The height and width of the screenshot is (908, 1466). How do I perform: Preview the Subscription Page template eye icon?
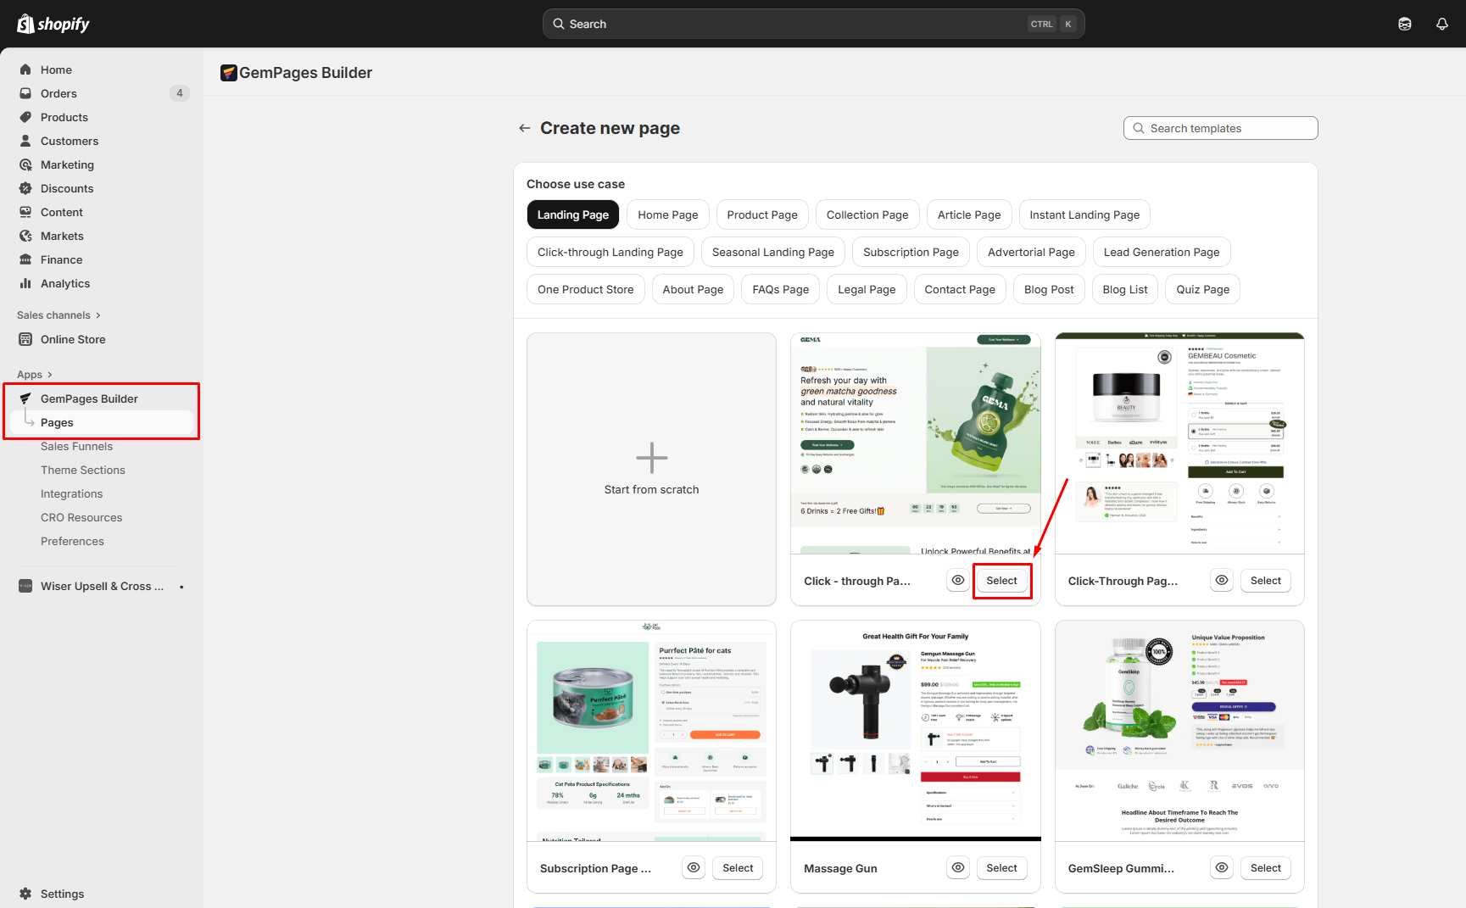click(694, 867)
